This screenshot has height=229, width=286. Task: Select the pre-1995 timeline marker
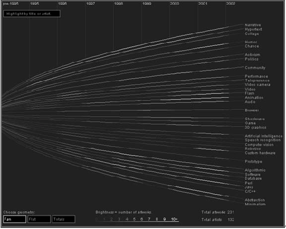click(x=11, y=4)
